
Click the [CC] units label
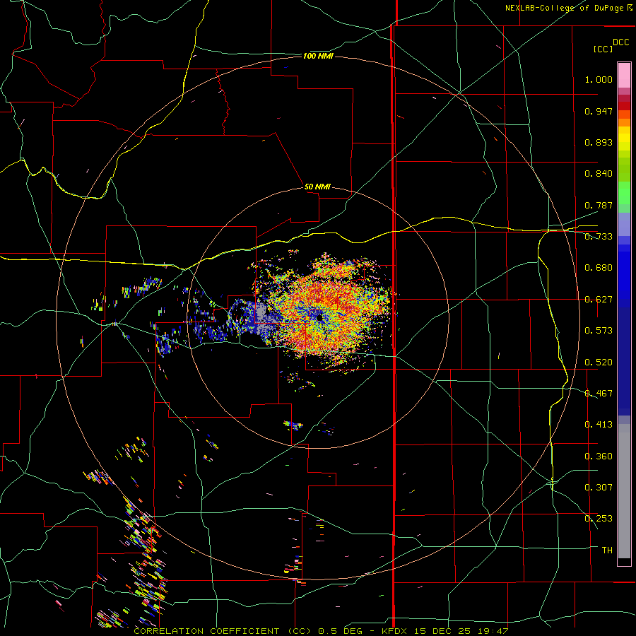pos(603,49)
